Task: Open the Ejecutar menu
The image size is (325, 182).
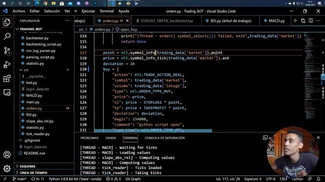Action: [88, 11]
